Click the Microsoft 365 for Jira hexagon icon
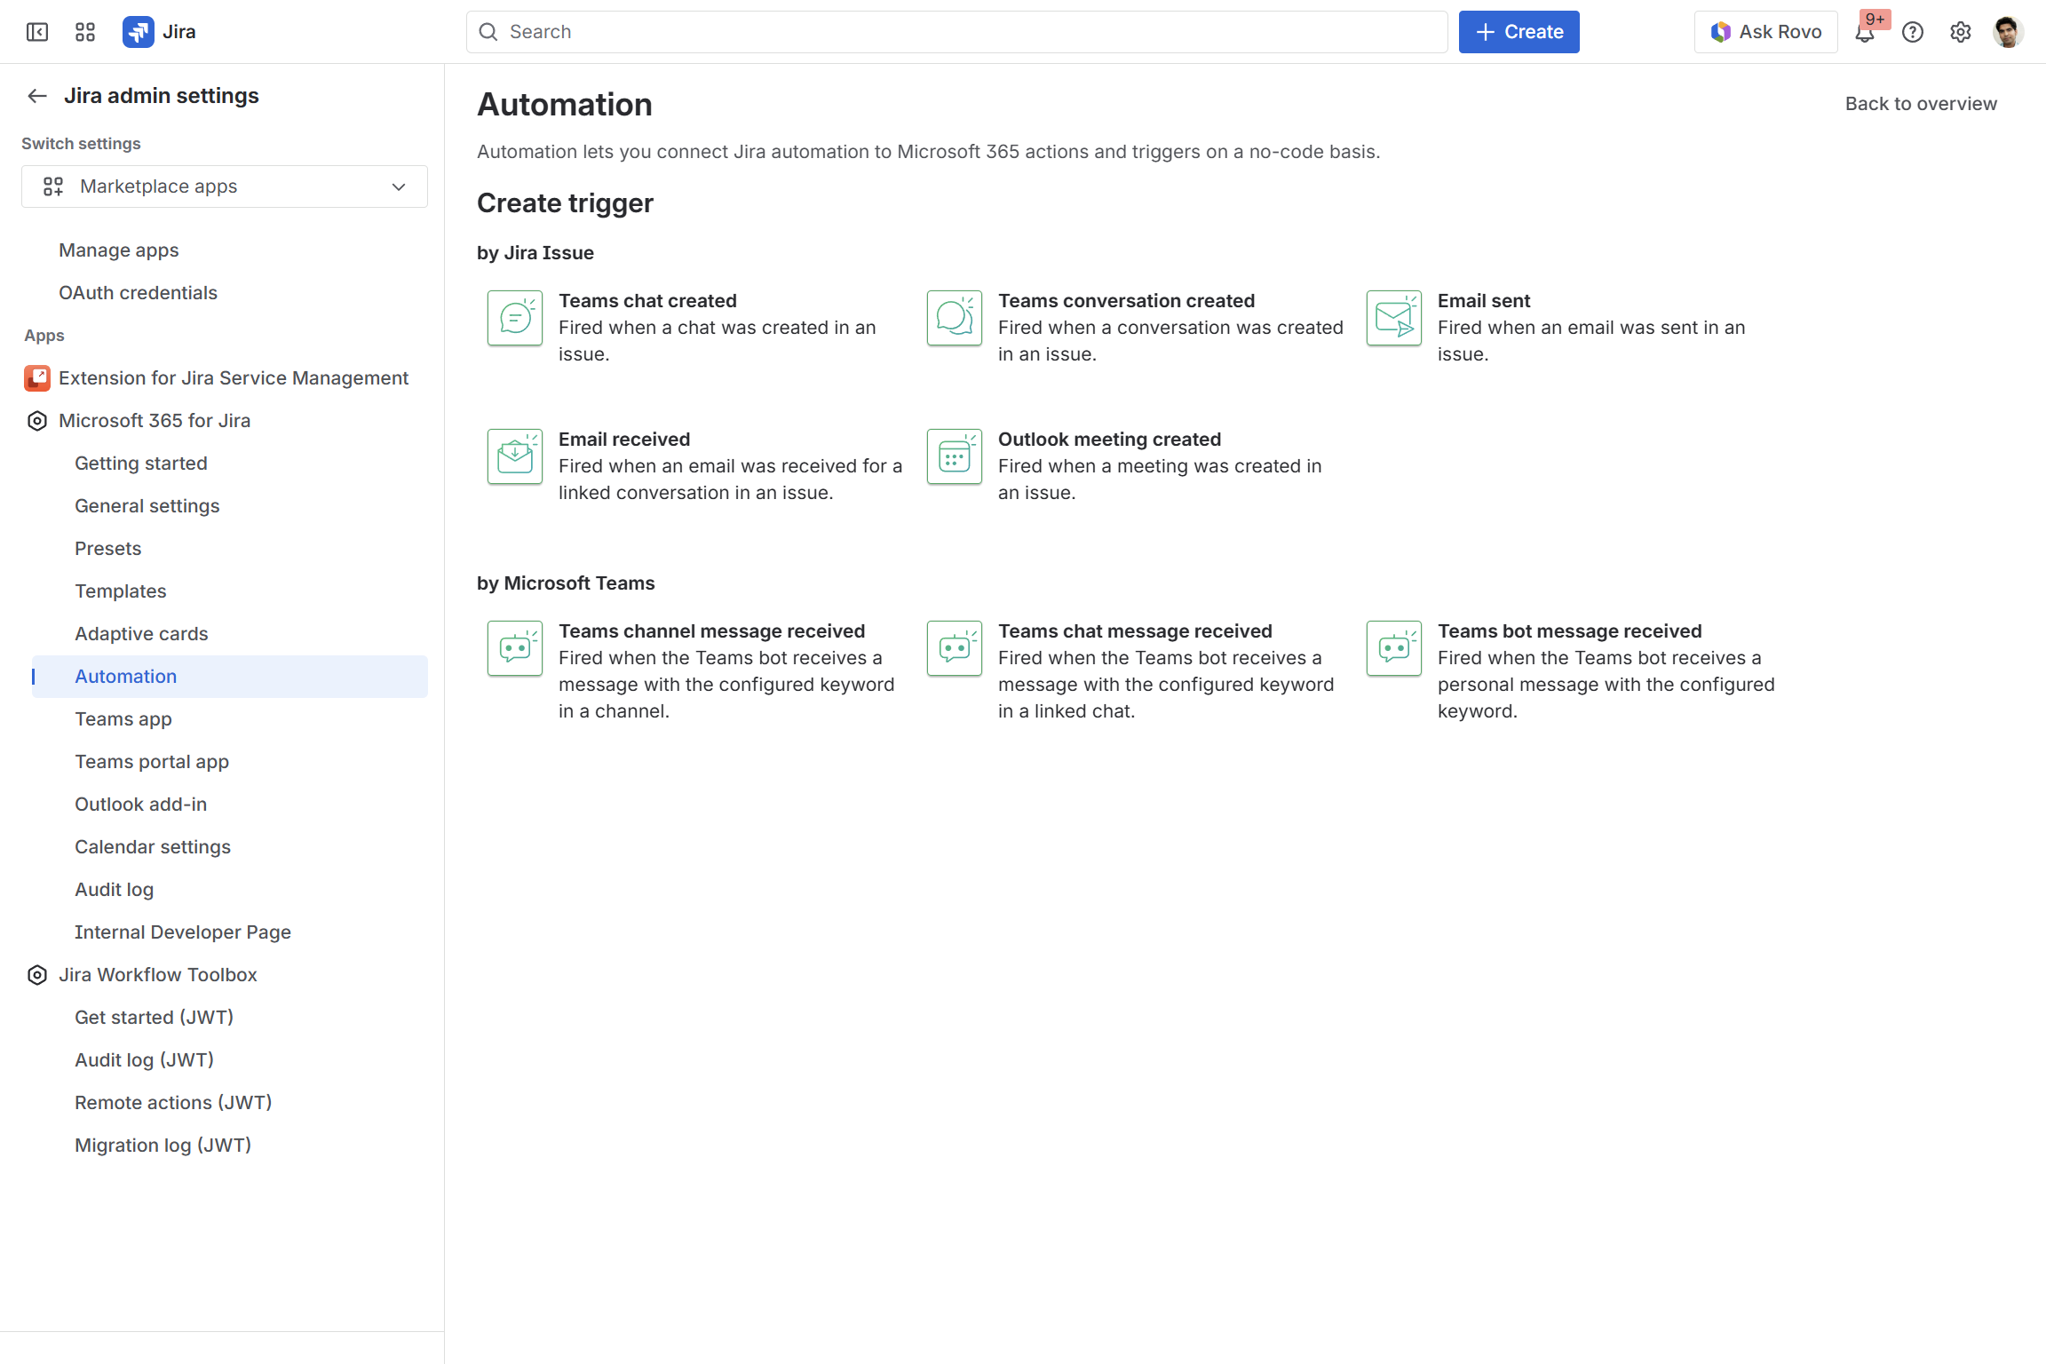Viewport: 2046px width, 1364px height. (37, 421)
